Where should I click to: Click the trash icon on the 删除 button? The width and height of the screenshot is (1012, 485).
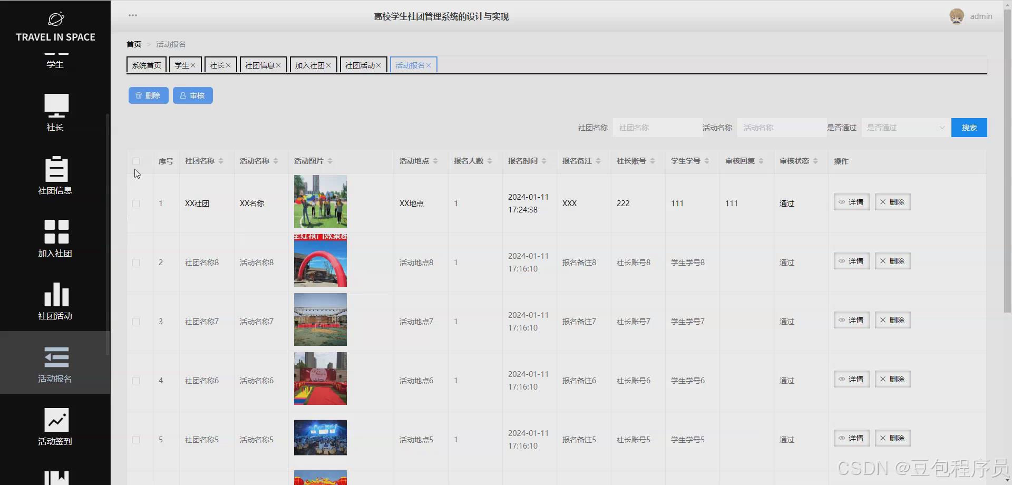pos(139,95)
